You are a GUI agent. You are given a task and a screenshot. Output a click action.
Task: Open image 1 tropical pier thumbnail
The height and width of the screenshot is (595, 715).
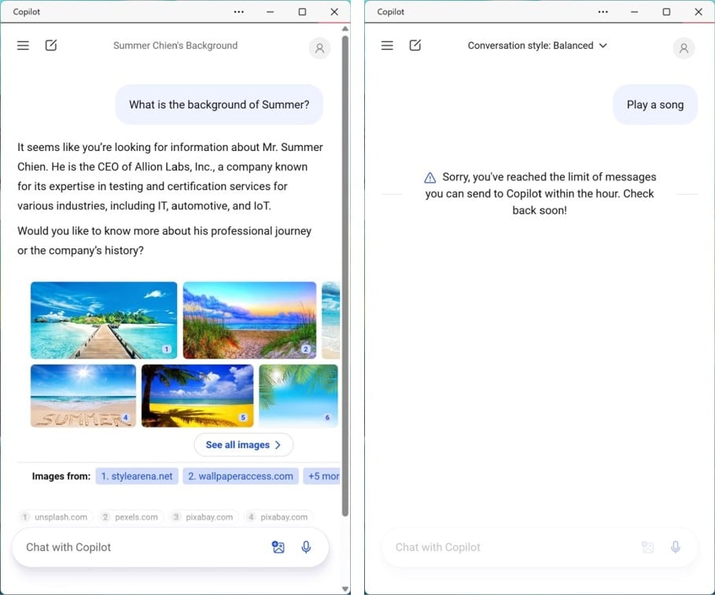(104, 320)
